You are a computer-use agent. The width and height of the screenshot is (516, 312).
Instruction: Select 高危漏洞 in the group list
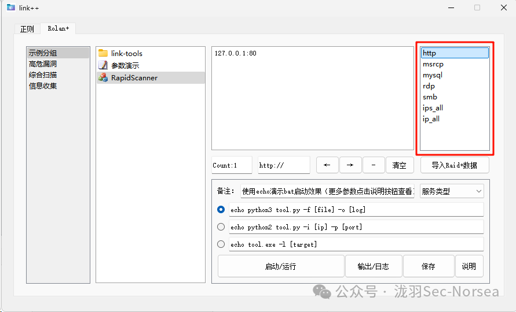point(43,64)
